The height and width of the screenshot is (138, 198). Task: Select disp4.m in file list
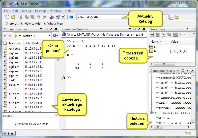tap(14, 103)
